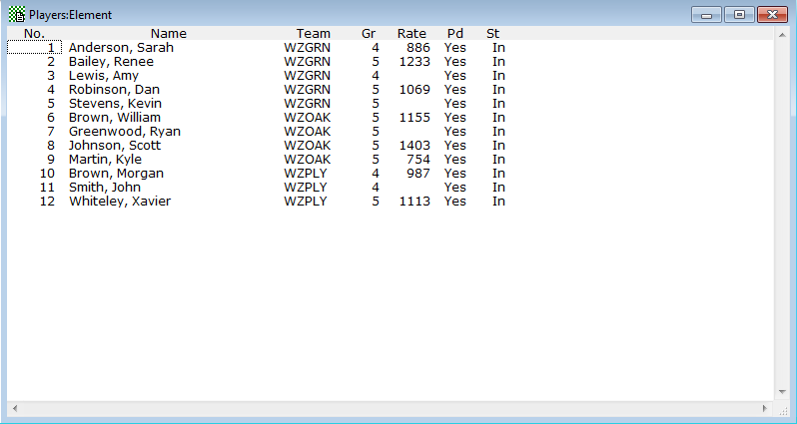Click the Rate column header
The image size is (797, 424).
click(x=411, y=34)
